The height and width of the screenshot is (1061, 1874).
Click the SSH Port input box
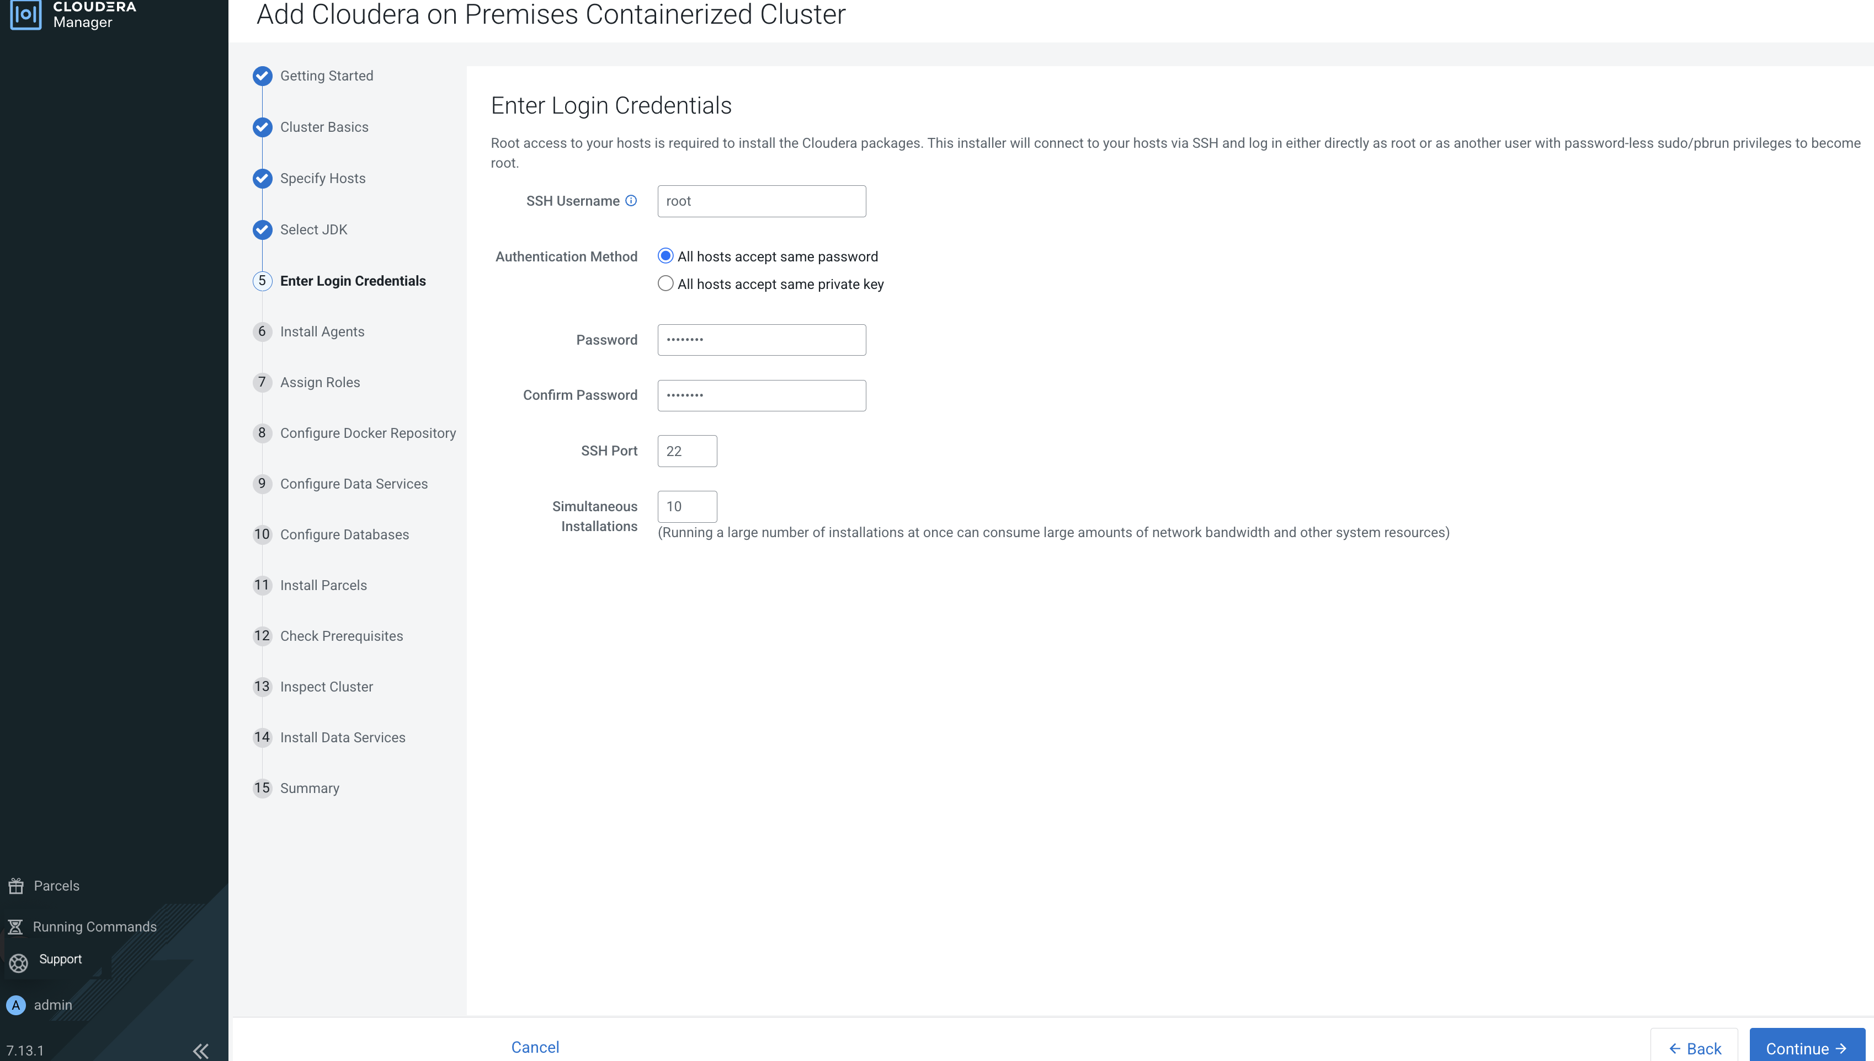(687, 451)
